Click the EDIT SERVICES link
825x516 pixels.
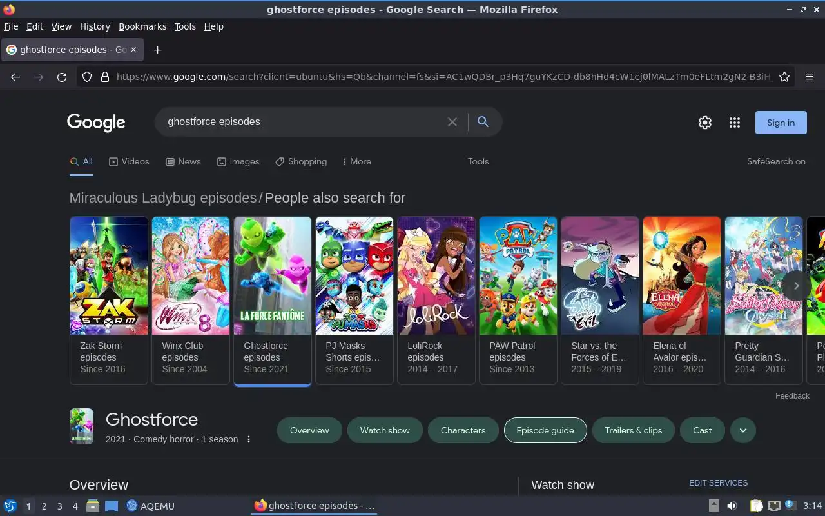719,482
